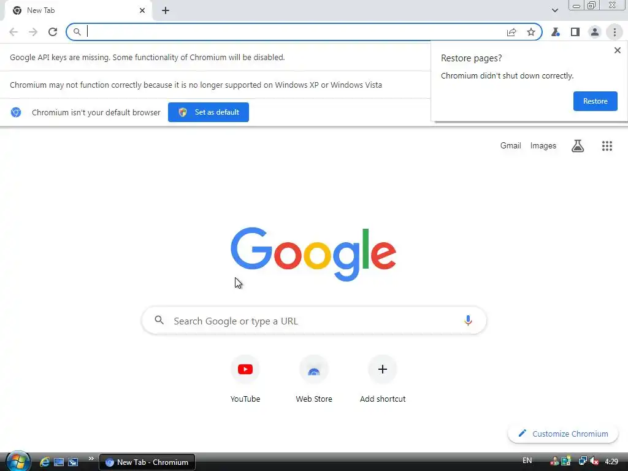Click Add shortcut tile
The width and height of the screenshot is (628, 471).
click(x=383, y=379)
